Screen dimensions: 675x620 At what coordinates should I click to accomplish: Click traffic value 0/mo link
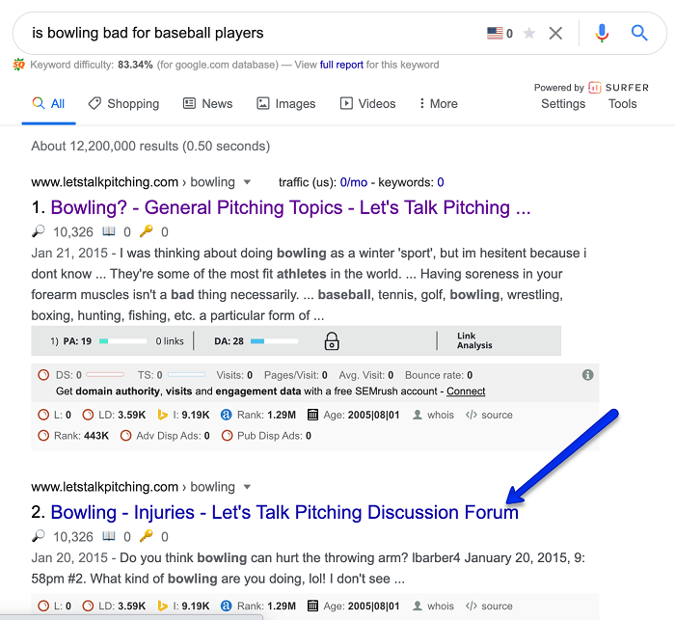tap(354, 182)
